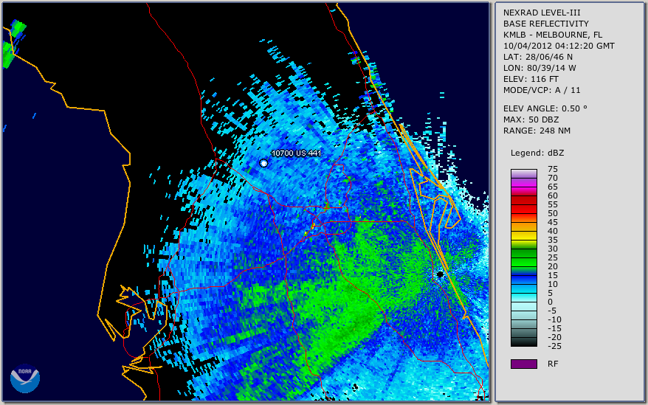This screenshot has height=405, width=648.
Task: Select timestamp '10/04/2012 04:12:20 GMT'
Action: click(559, 46)
